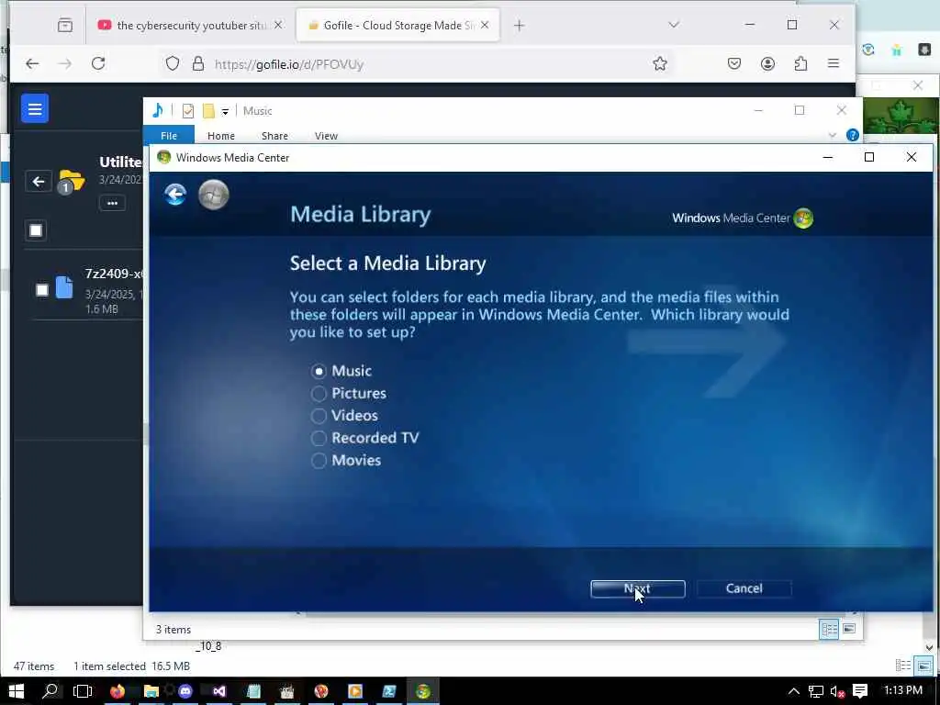Image resolution: width=940 pixels, height=705 pixels.
Task: Click the Explorer help question mark icon
Action: click(x=852, y=135)
